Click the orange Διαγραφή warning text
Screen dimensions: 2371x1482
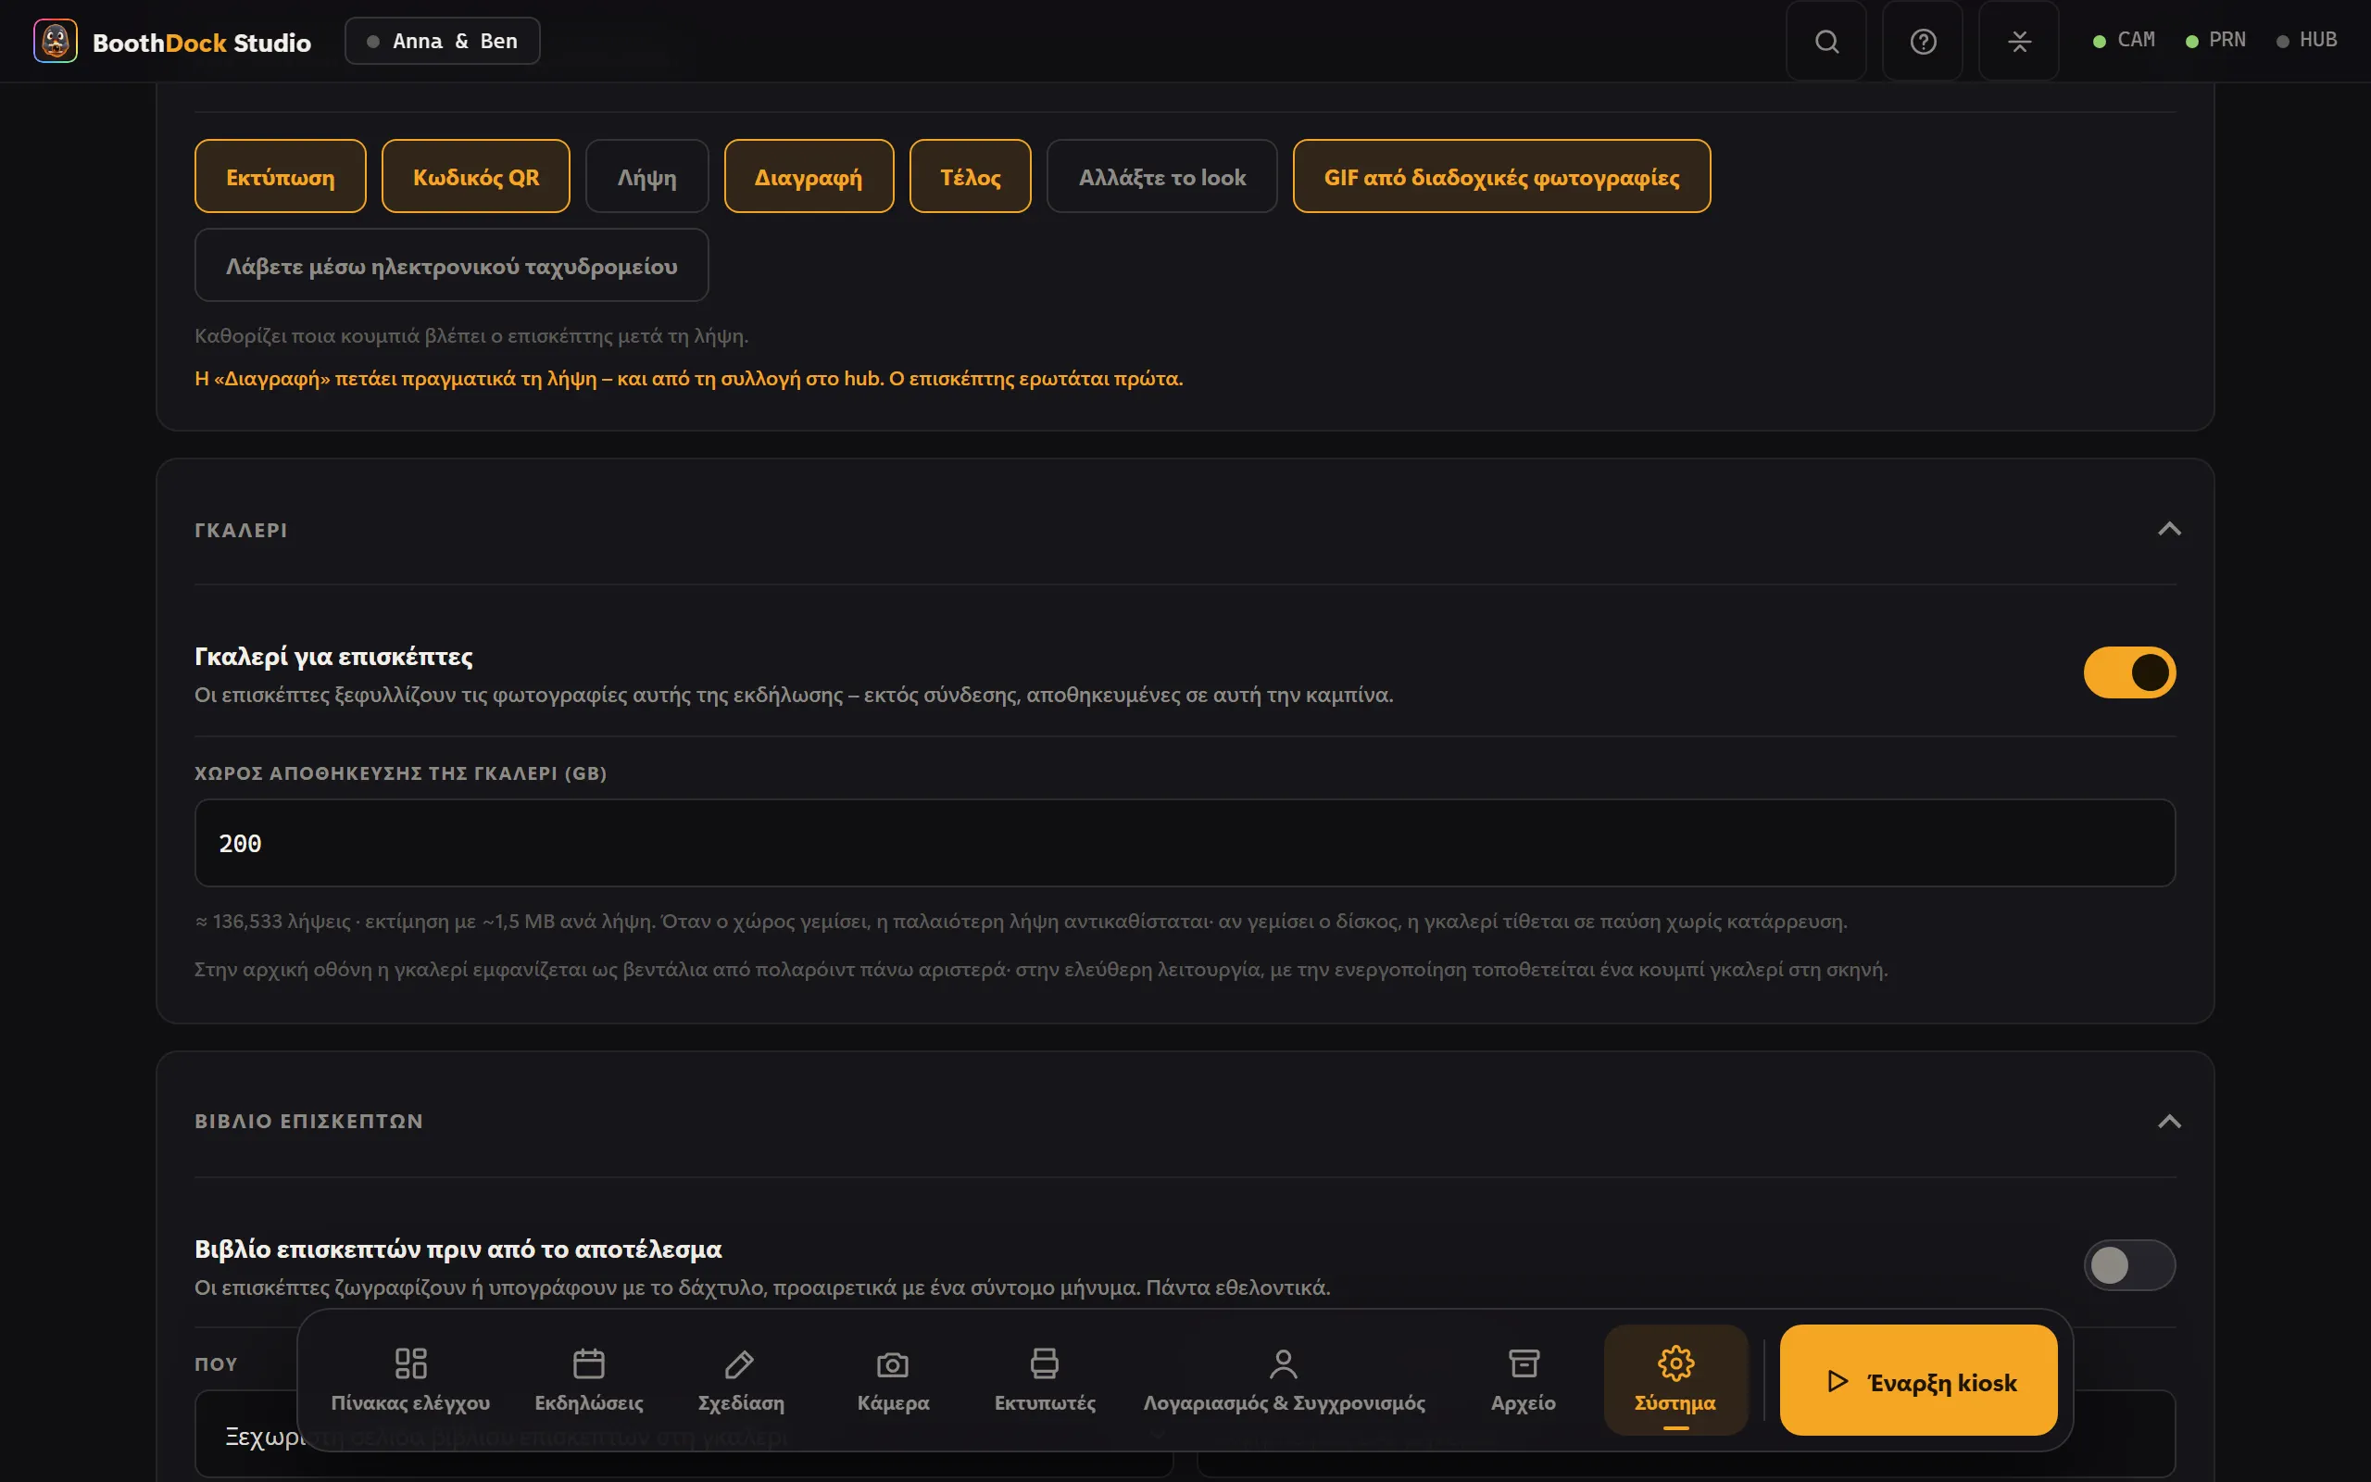coord(689,378)
